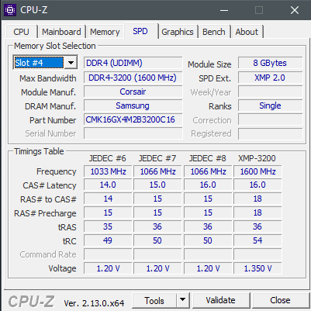This screenshot has height=311, width=311.
Task: Click the XMP-3200 tRAS value 36
Action: point(257,226)
